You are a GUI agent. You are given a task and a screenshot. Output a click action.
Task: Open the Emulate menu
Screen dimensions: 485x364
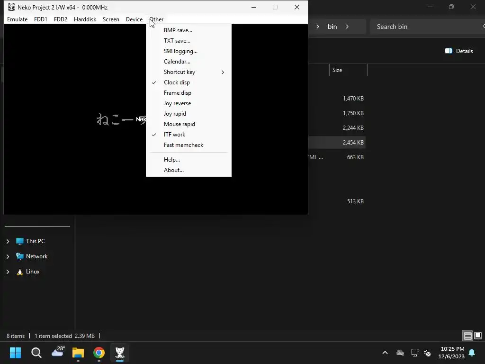pos(18,19)
